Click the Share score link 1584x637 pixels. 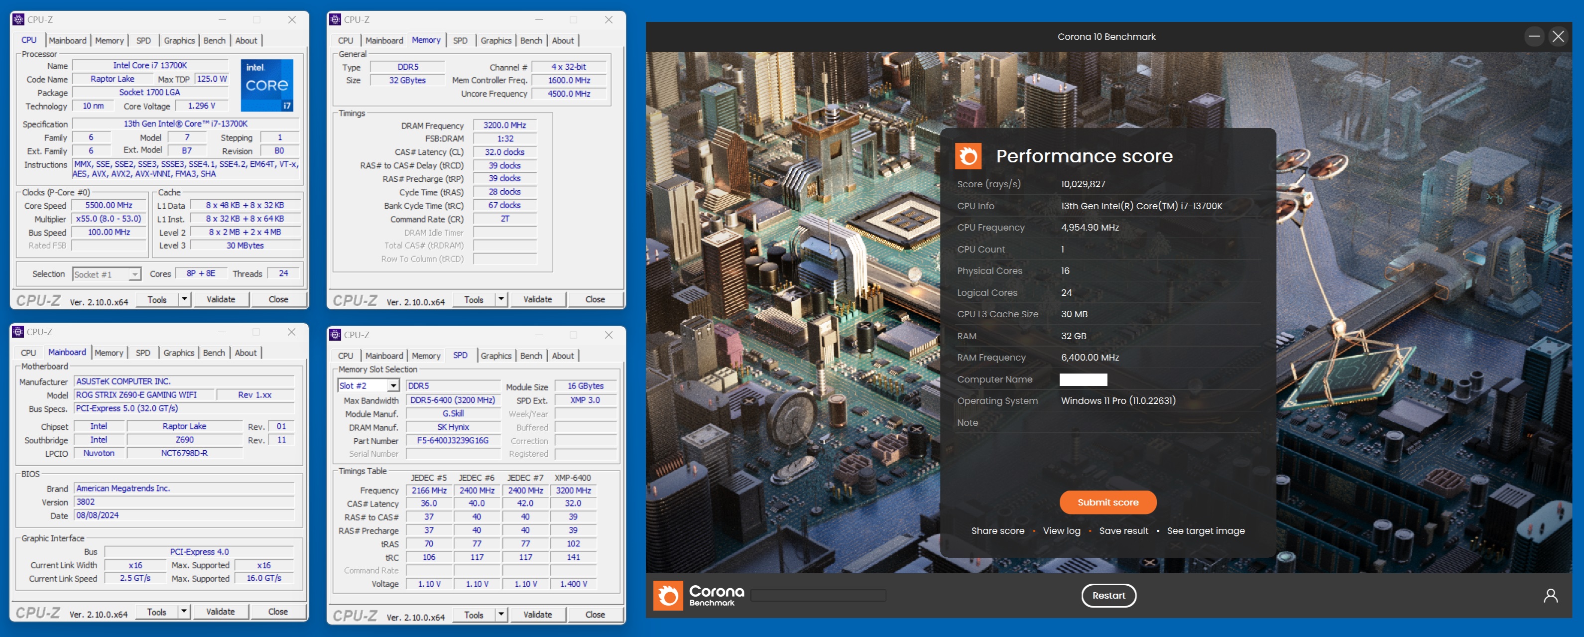click(997, 530)
